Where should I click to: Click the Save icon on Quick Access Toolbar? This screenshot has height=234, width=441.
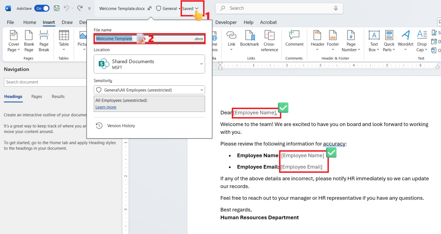tap(57, 8)
